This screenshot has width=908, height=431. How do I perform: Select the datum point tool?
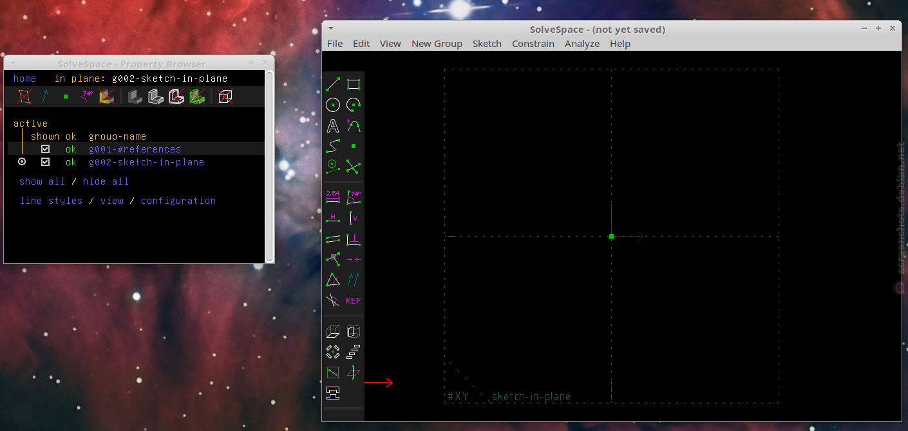point(353,146)
